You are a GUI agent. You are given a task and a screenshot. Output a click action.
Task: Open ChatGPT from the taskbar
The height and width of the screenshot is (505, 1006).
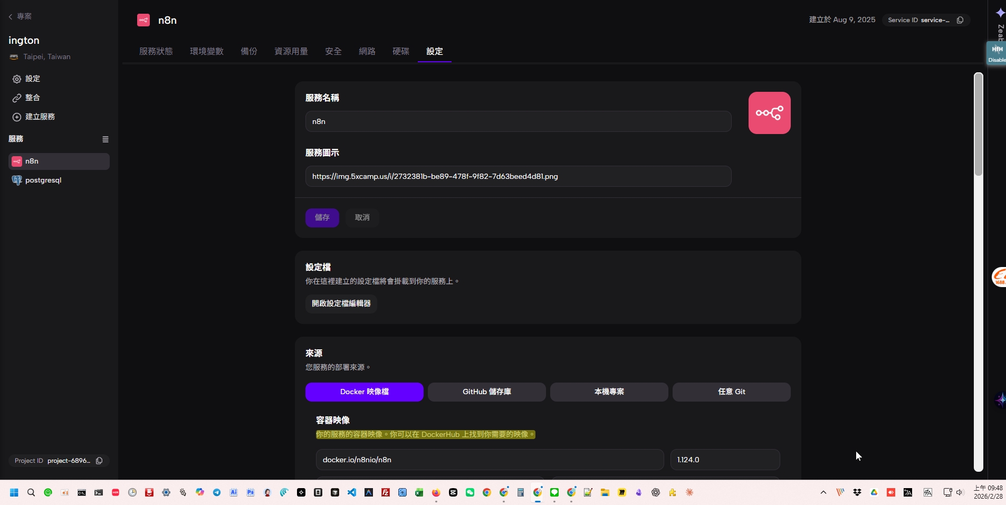(x=656, y=492)
